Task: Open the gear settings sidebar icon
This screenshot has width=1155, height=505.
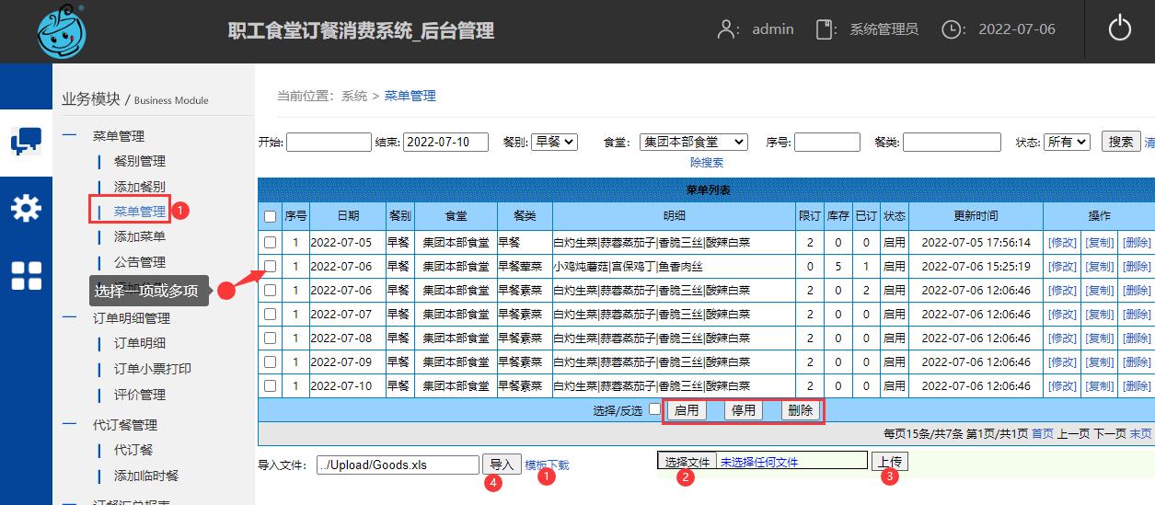Action: tap(26, 209)
